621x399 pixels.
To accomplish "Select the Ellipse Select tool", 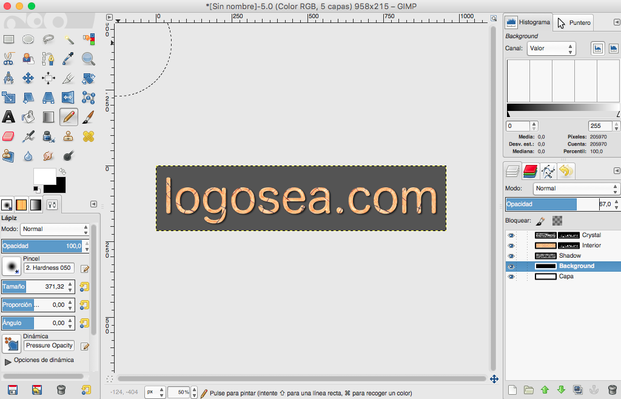I will click(28, 39).
